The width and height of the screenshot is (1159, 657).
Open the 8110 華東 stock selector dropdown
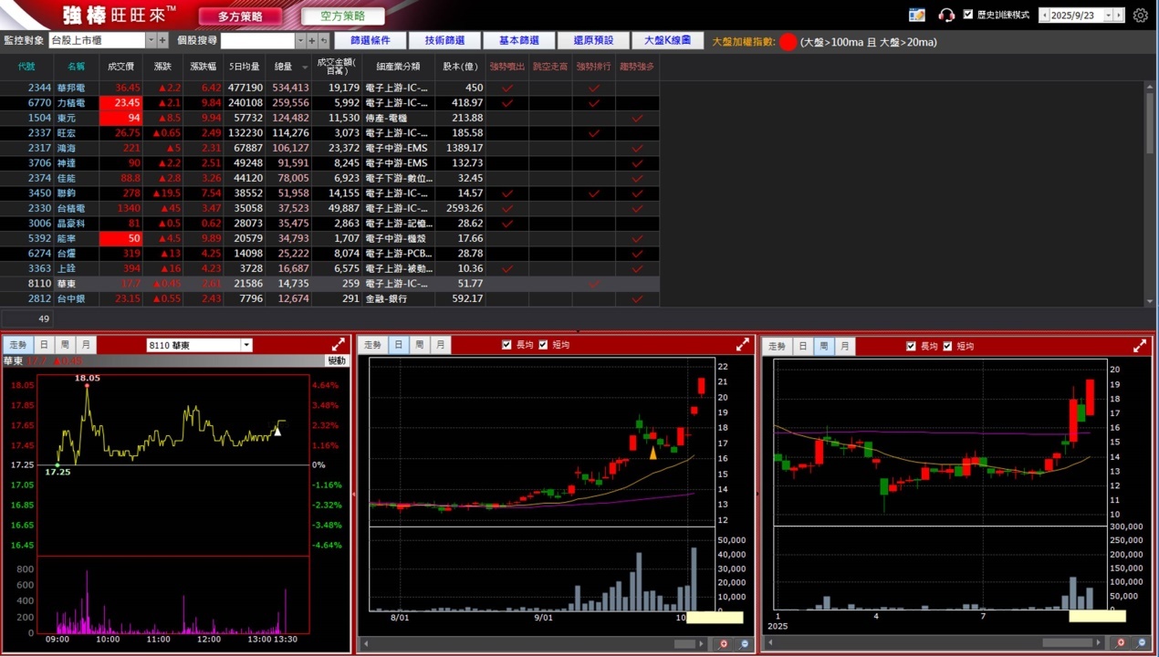(246, 345)
